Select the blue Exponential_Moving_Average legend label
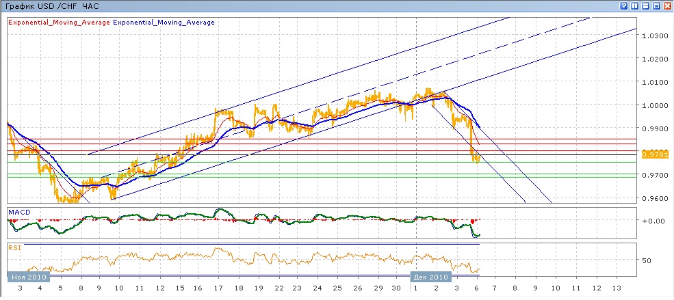 pos(164,23)
